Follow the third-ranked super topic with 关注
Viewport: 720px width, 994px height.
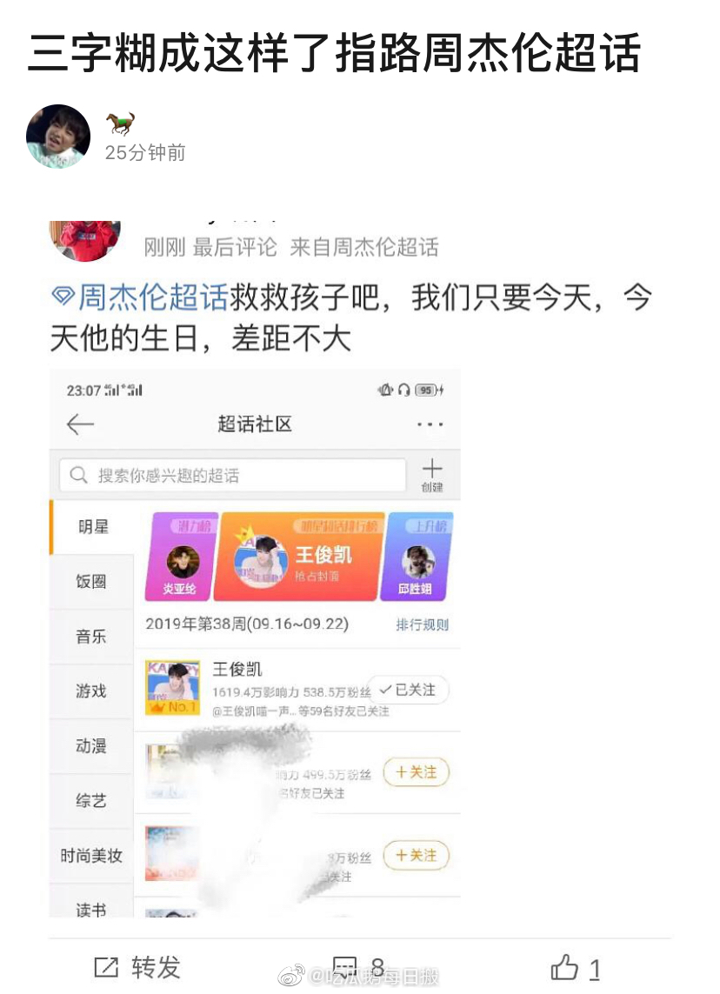pos(417,856)
